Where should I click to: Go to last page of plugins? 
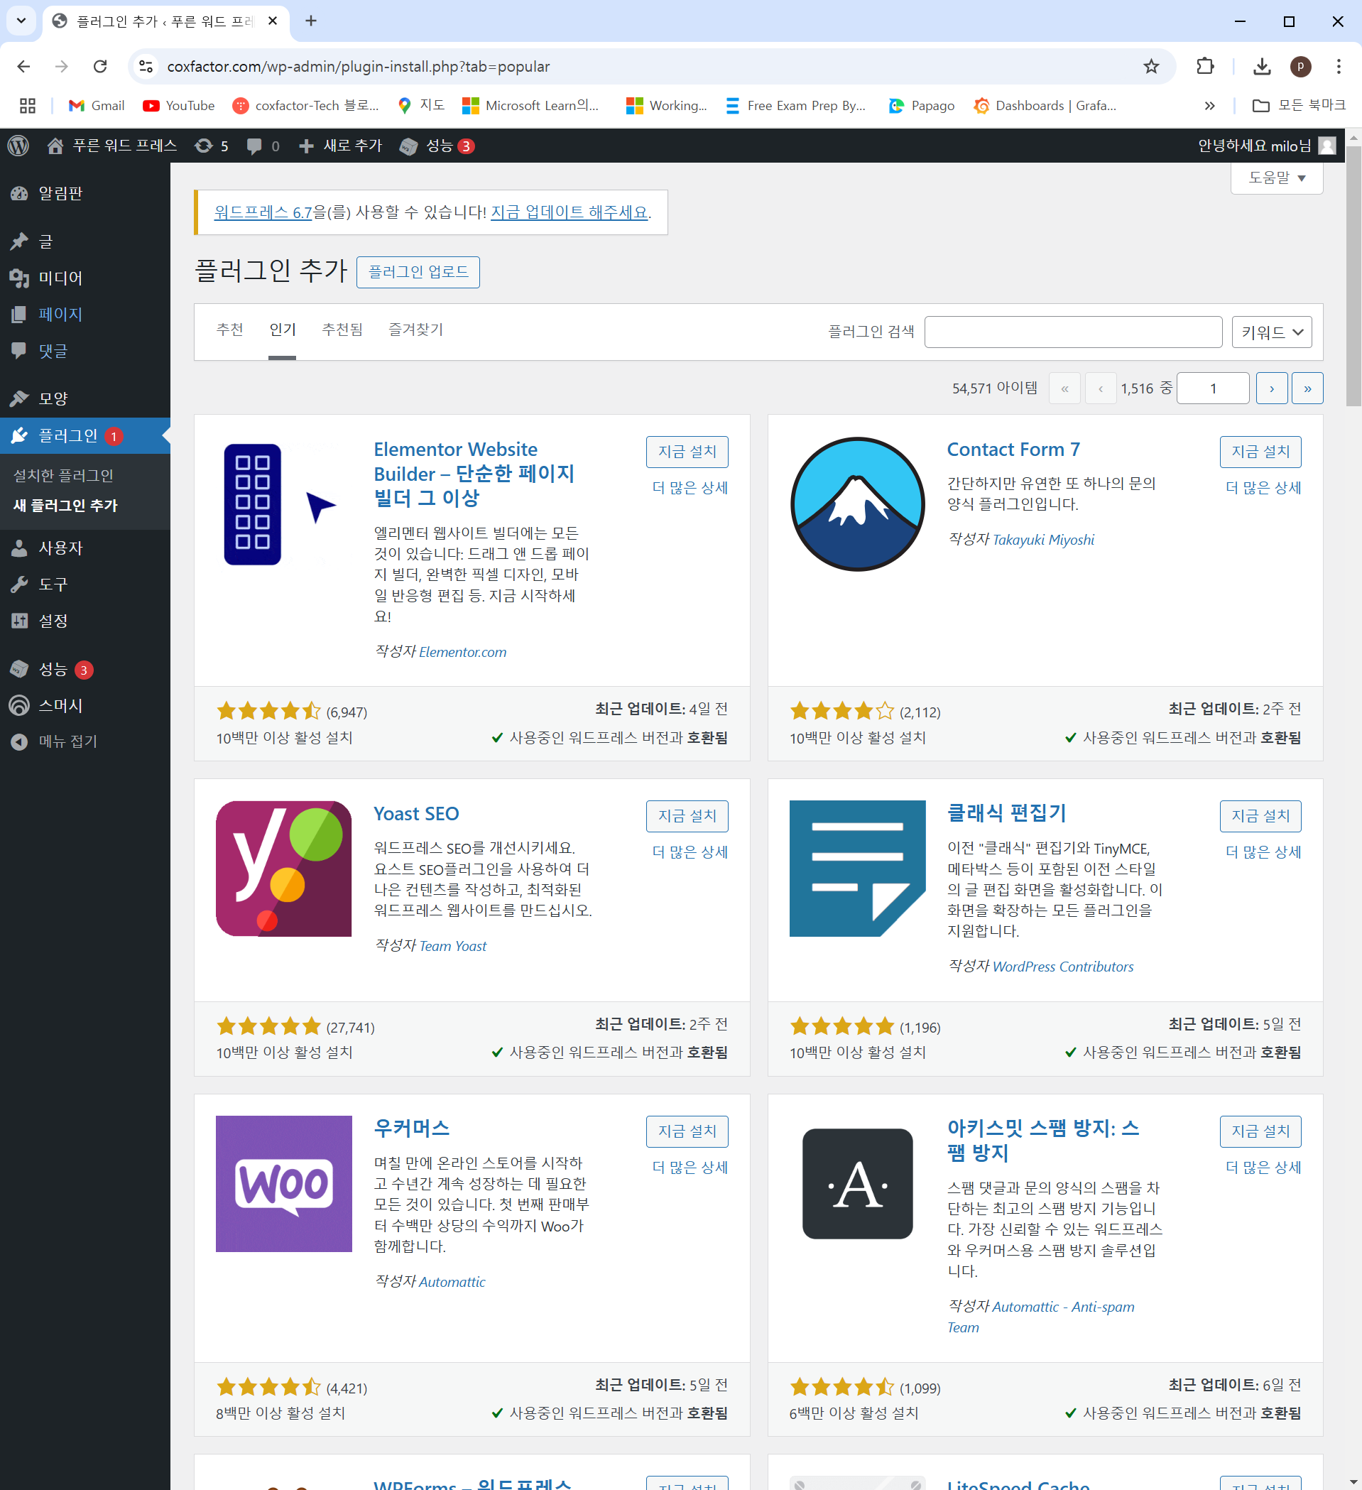1307,388
